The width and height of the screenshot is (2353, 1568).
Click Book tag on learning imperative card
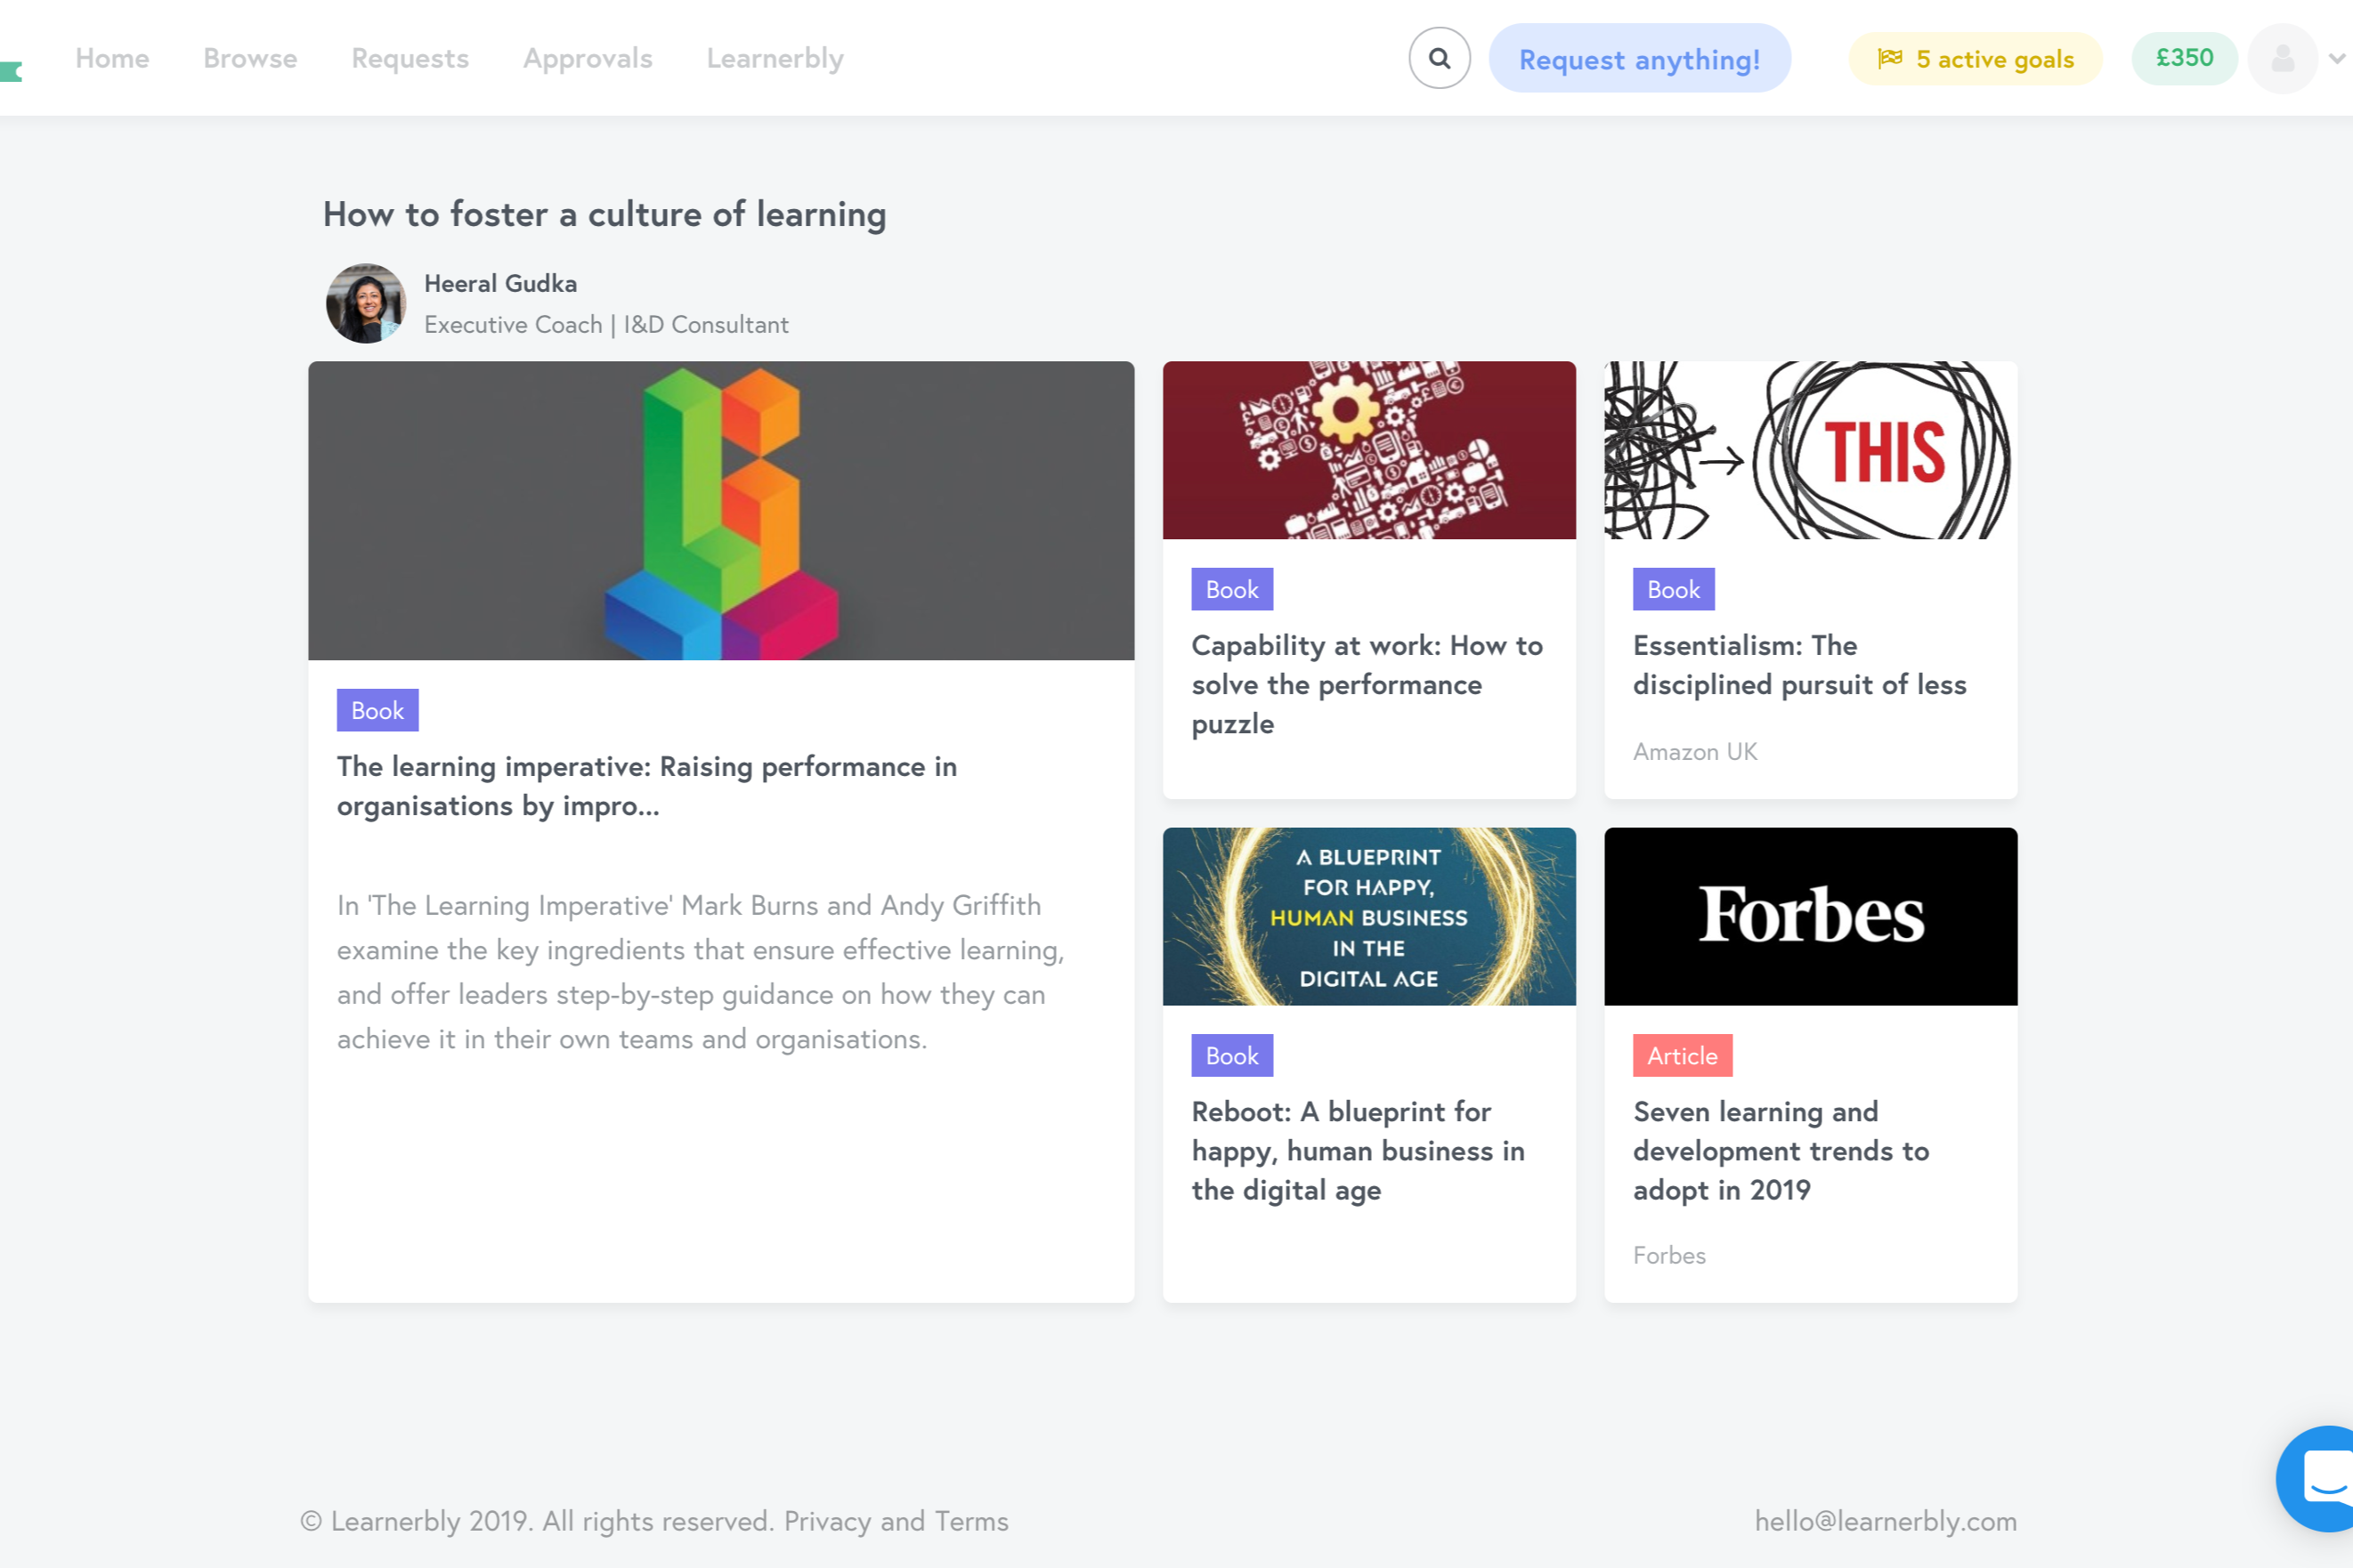click(x=377, y=710)
